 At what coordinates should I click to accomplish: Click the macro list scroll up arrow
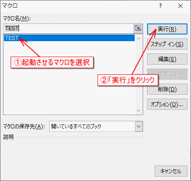click(138, 39)
